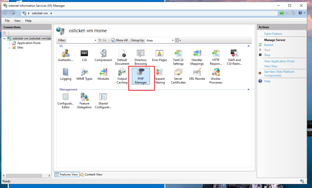Image resolution: width=312 pixels, height=188 pixels.
Task: Open the Error Pages feature
Action: [x=159, y=55]
